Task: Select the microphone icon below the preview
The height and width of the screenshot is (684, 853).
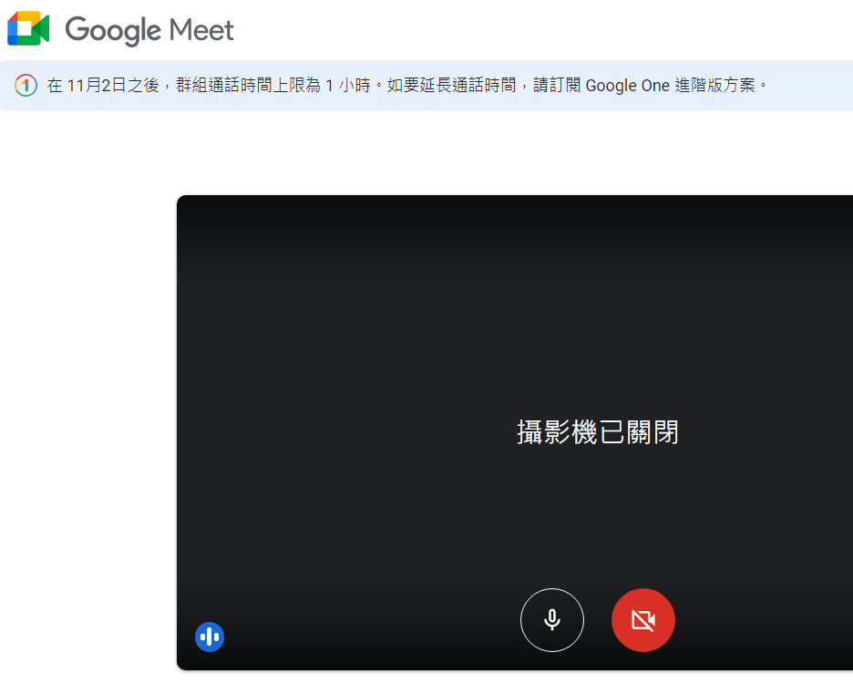Action: point(551,620)
